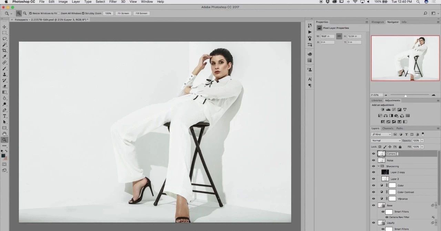
Task: Choose the Hand tool
Action: click(4, 134)
